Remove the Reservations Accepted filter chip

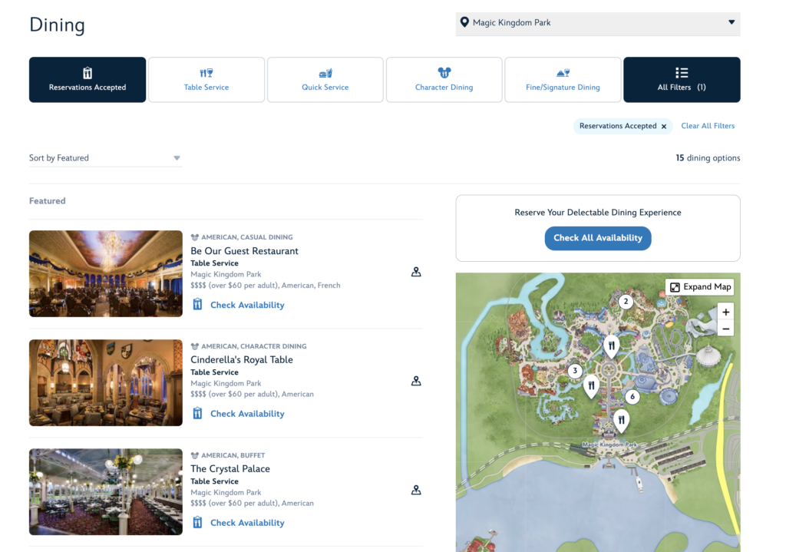664,127
